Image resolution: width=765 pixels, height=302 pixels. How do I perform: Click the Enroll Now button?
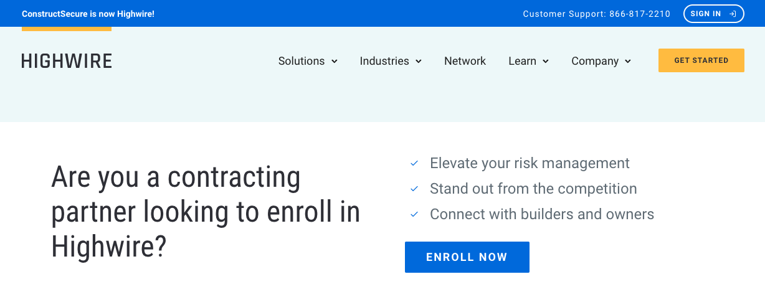click(467, 257)
